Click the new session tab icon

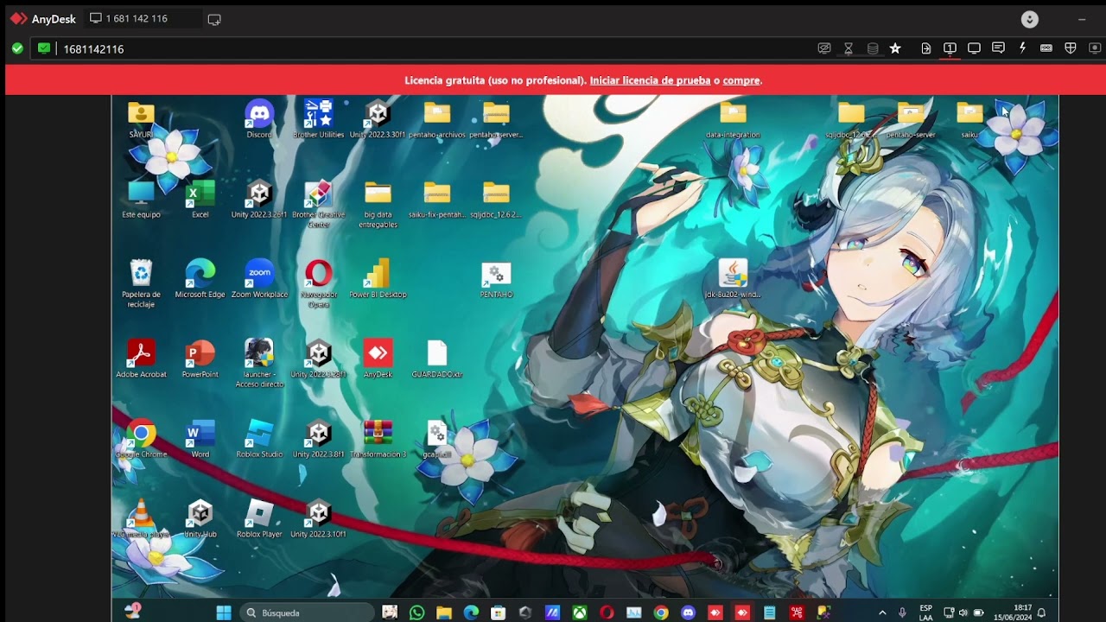coord(214,19)
